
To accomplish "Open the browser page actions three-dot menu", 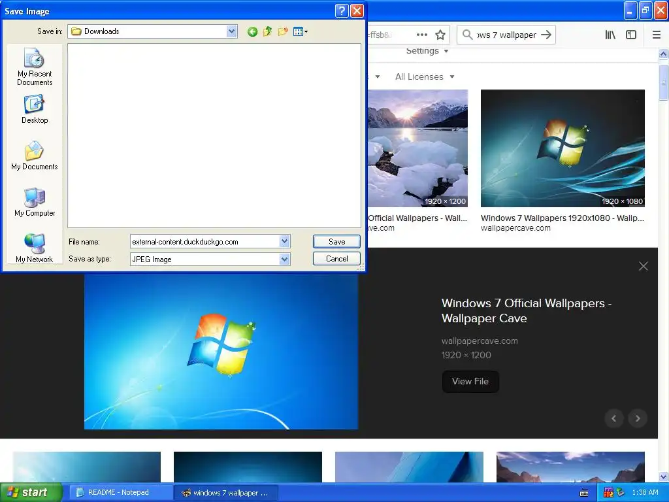I will click(x=422, y=35).
